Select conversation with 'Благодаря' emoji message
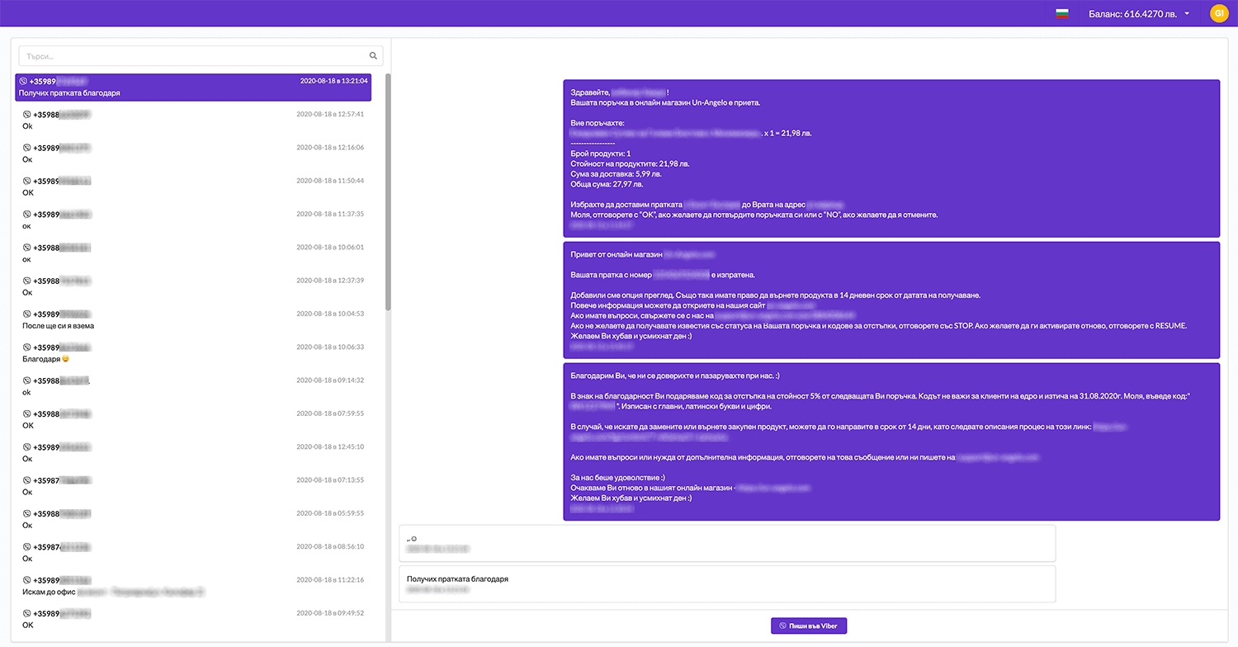 coord(193,353)
